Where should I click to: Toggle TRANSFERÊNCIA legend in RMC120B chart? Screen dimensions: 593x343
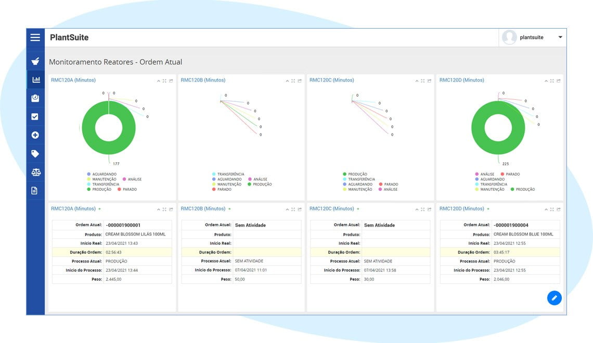coord(228,174)
